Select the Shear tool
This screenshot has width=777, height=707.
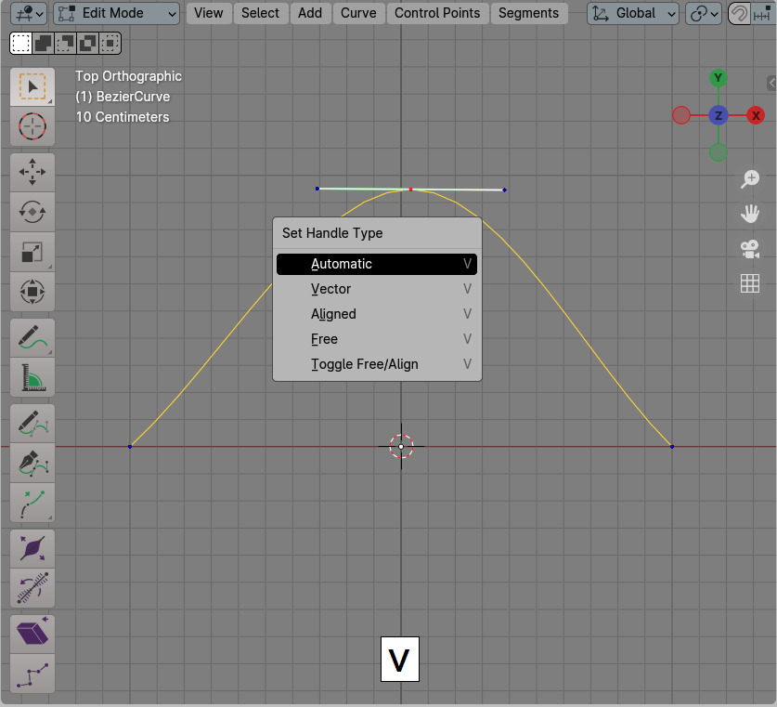coord(32,634)
